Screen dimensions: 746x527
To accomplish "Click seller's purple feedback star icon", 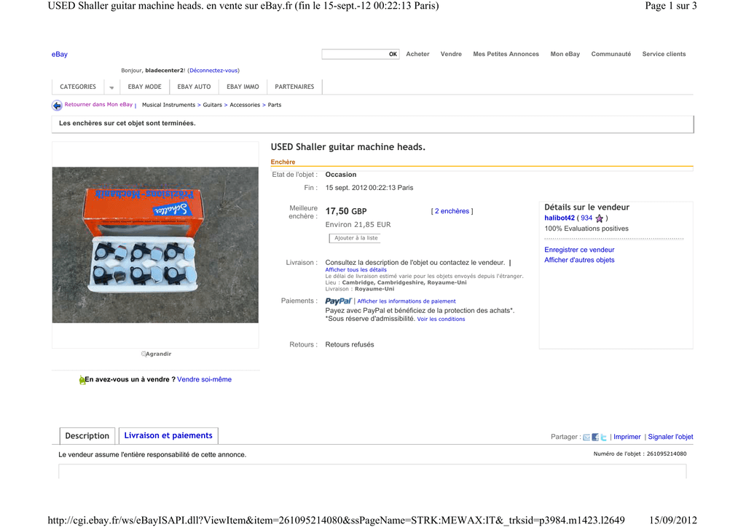I will click(x=600, y=218).
